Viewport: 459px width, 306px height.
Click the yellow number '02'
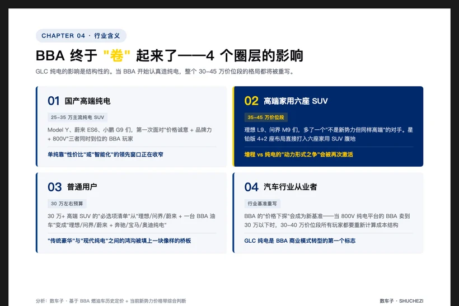(x=251, y=101)
